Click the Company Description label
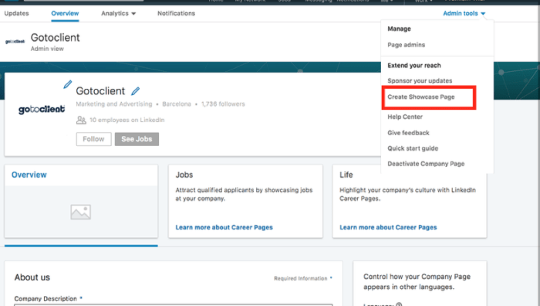 click(46, 299)
